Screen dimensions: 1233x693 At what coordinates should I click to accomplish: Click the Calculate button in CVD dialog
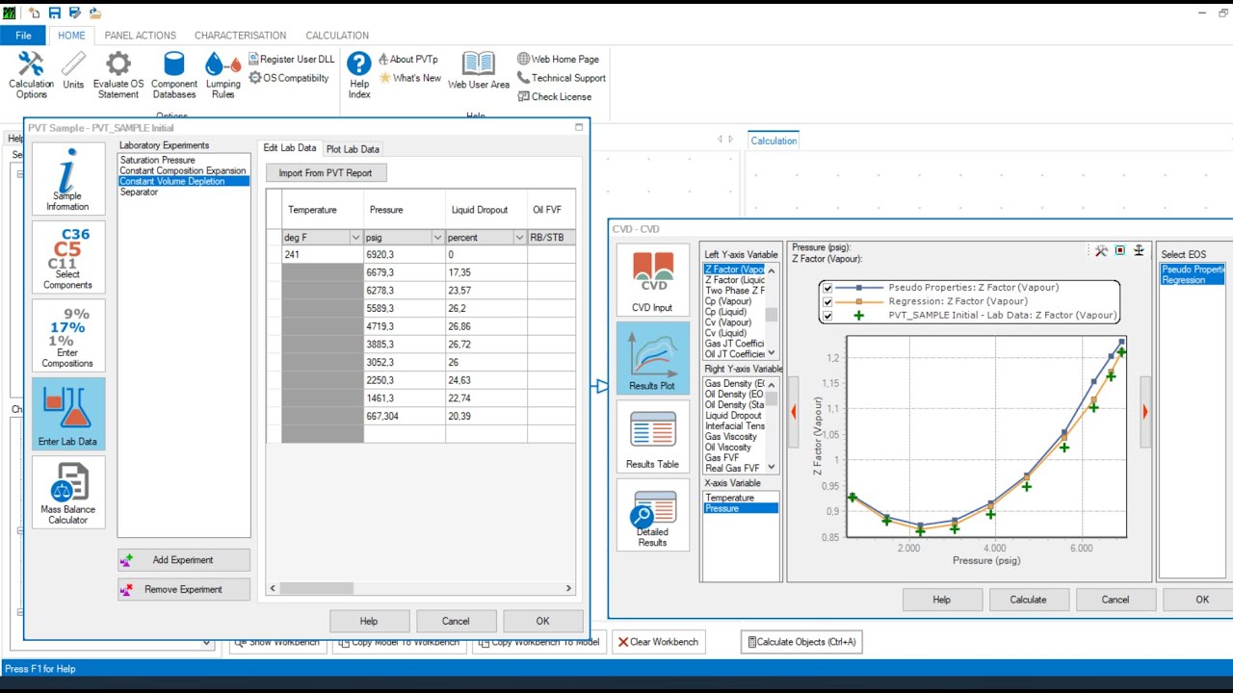[1028, 600]
